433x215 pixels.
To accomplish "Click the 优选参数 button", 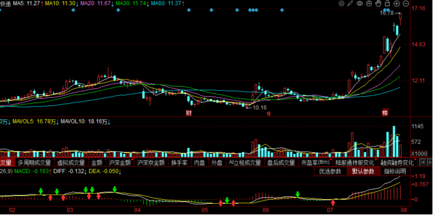I will click(330, 171).
